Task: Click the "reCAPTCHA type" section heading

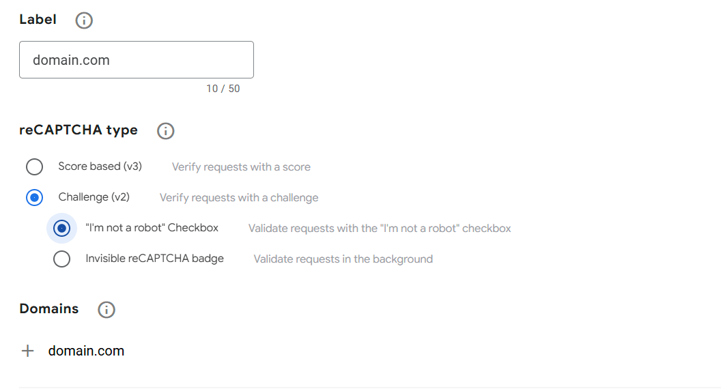Action: (x=79, y=130)
